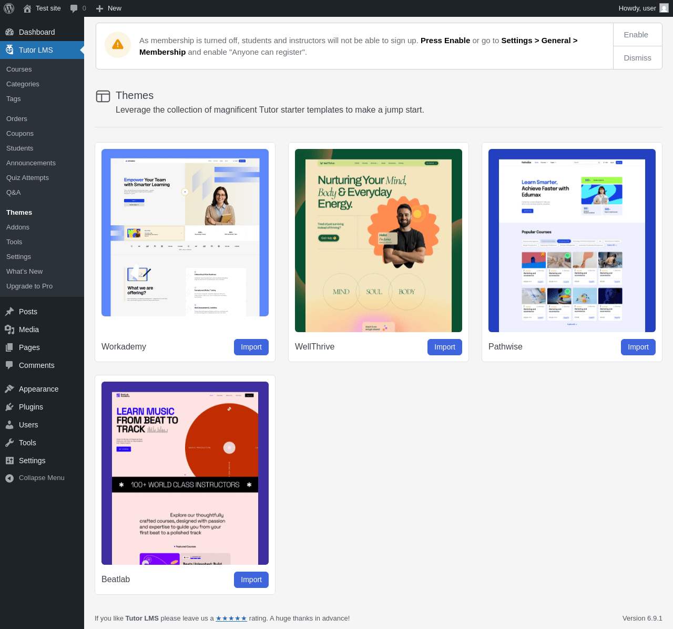Screen dimensions: 673x629
Task: Open the Pathwise theme preview thumbnail
Action: pos(572,241)
